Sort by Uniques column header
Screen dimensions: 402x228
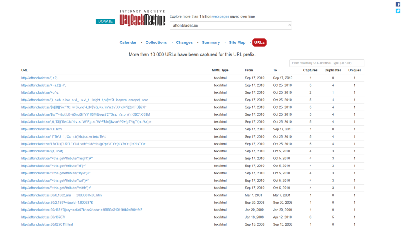pyautogui.click(x=354, y=70)
